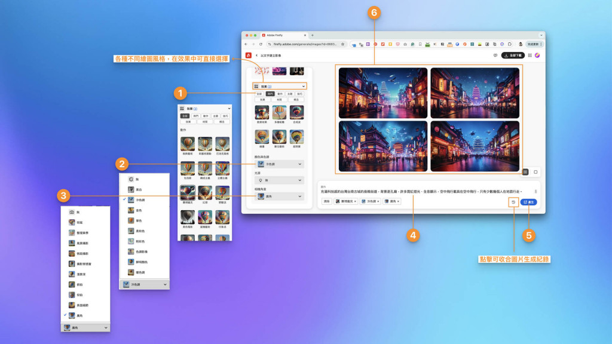The width and height of the screenshot is (612, 344).
Task: Click the browser extensions puzzle icon
Action: click(x=510, y=44)
